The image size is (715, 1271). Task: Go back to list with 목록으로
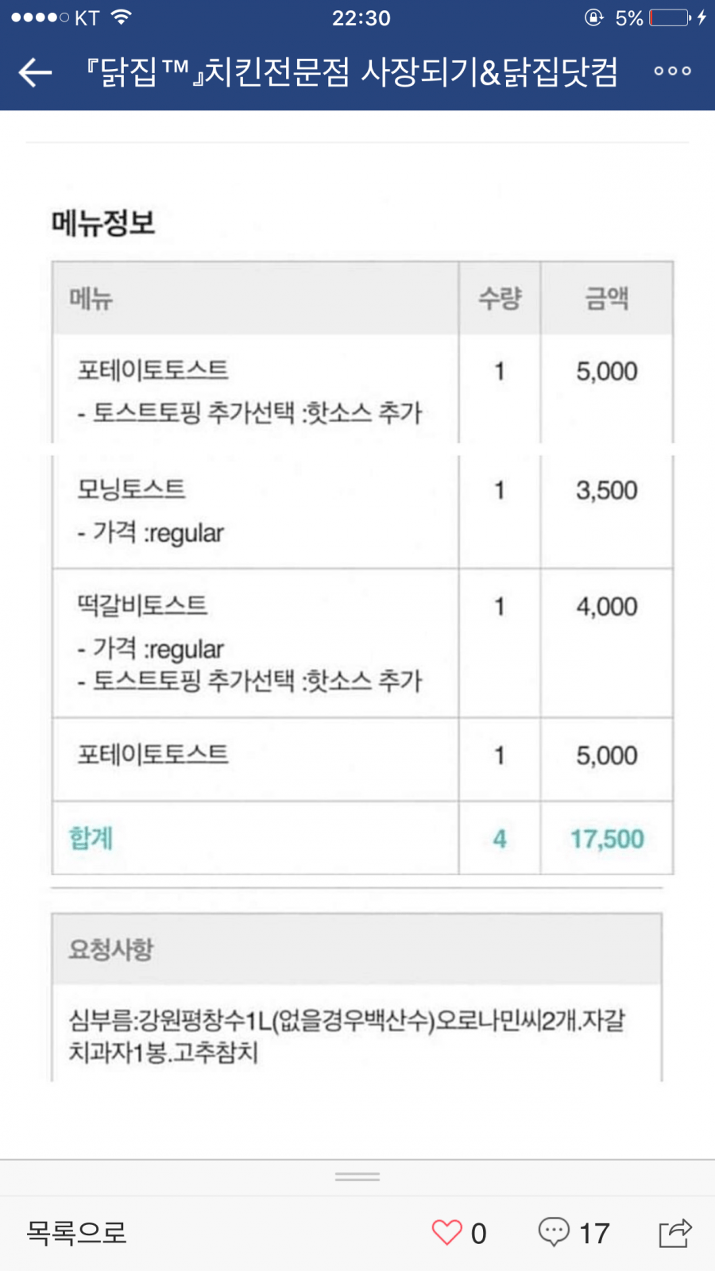click(76, 1232)
